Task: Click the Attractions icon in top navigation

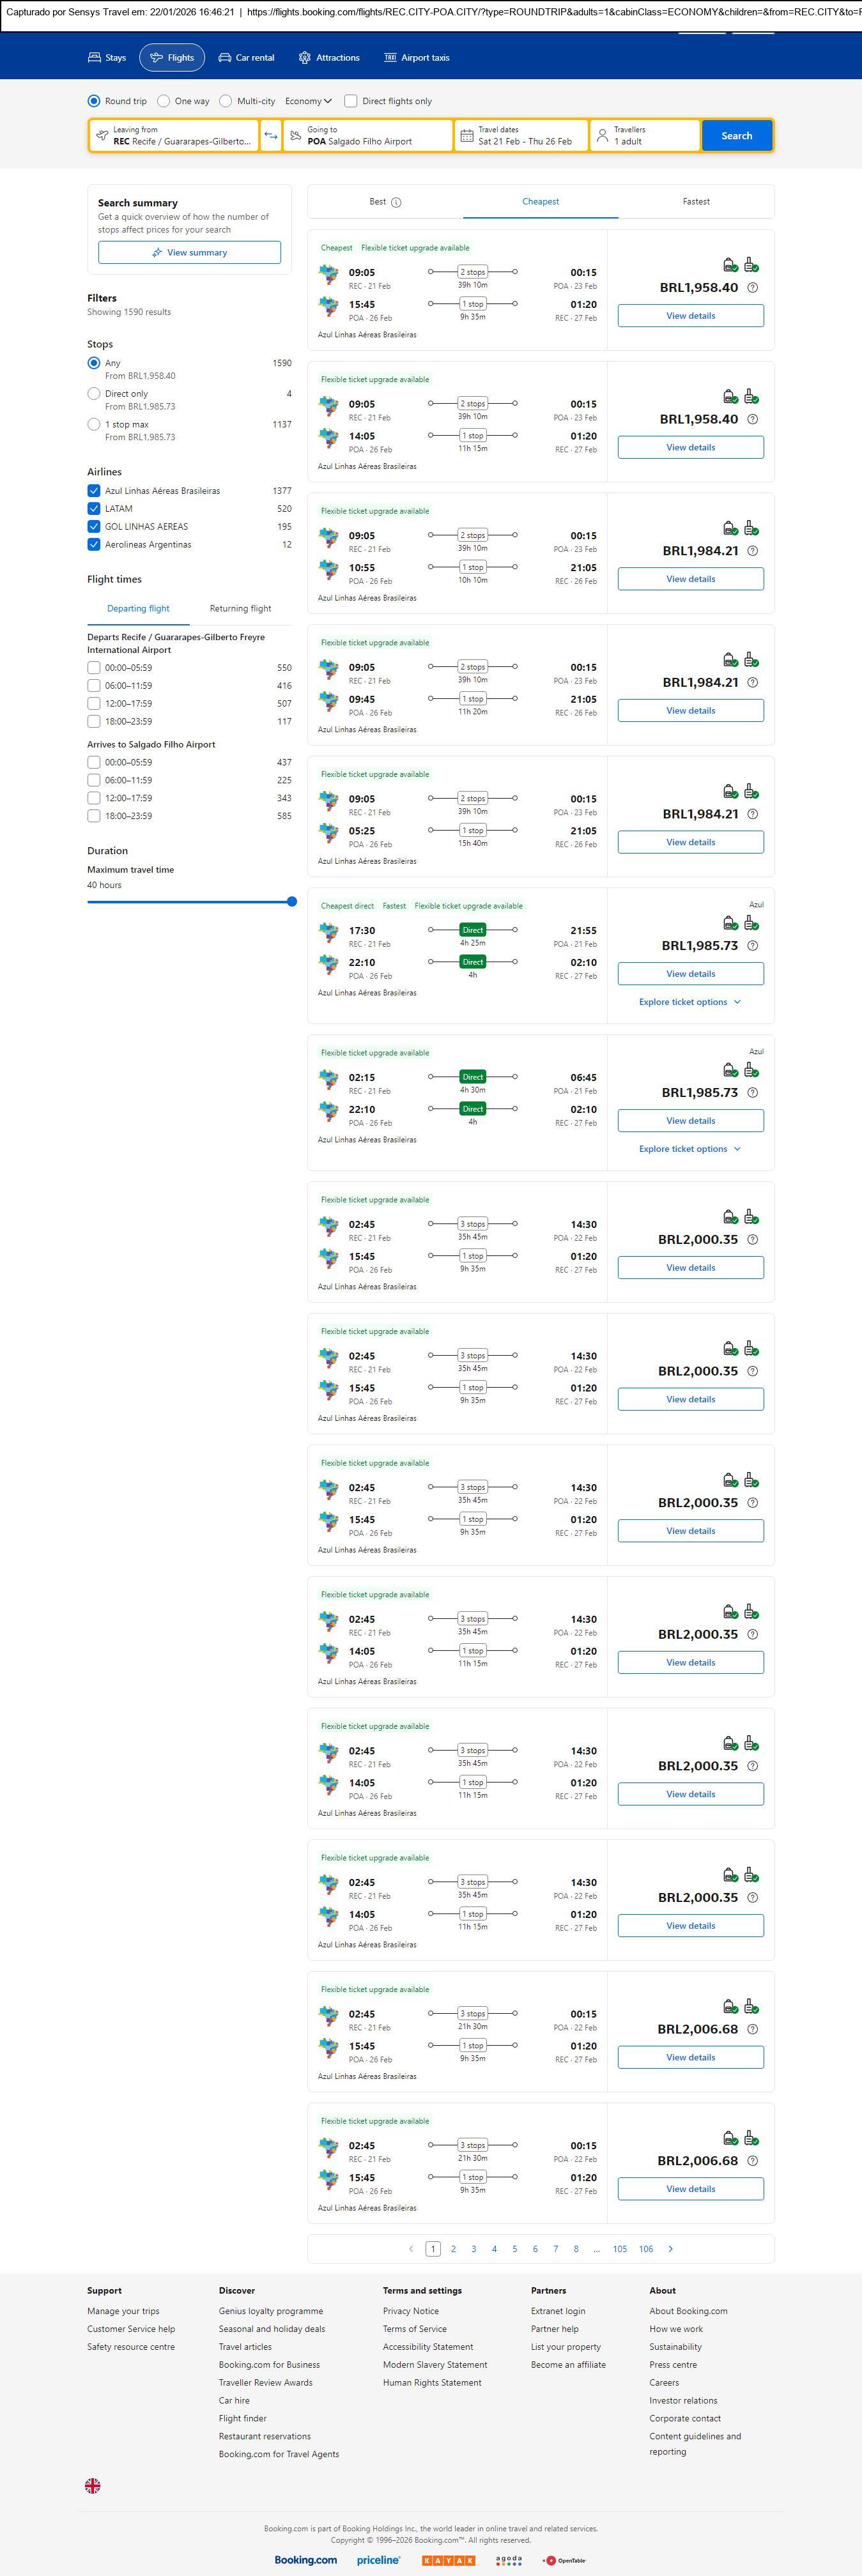Action: click(305, 58)
